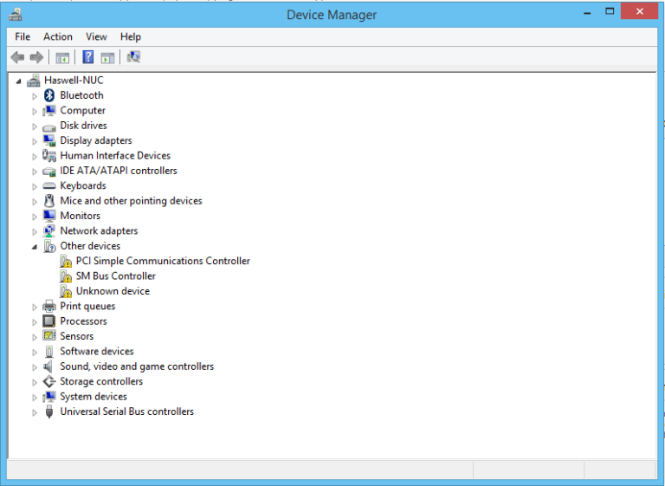Click the Unknown device warning icon
The image size is (665, 486).
(x=66, y=292)
